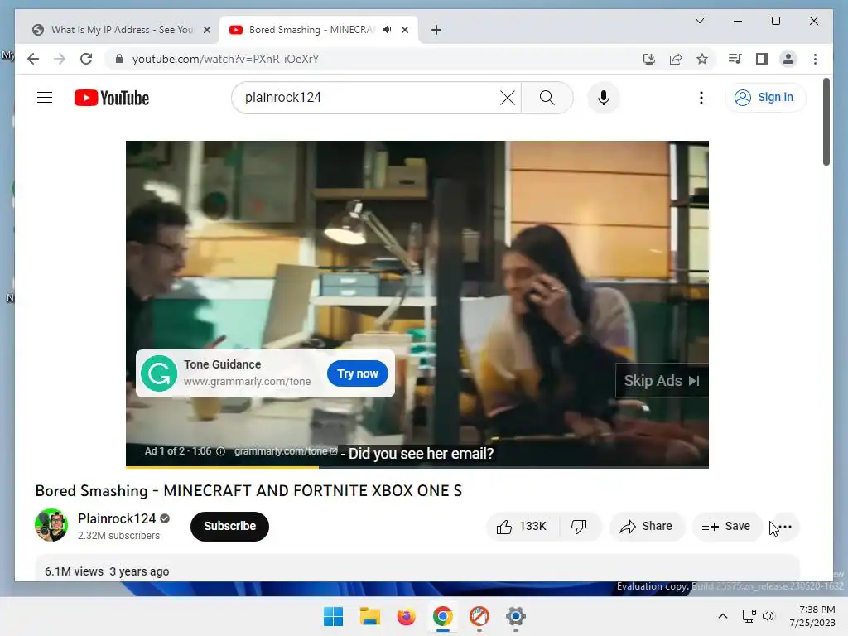Open YouTube settings three-dot menu
This screenshot has height=636, width=848.
[701, 98]
